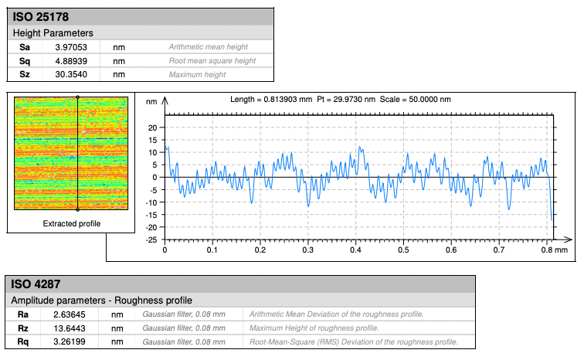This screenshot has width=584, height=360.
Task: Click the "Extracted profile" caption
Action: 71,224
